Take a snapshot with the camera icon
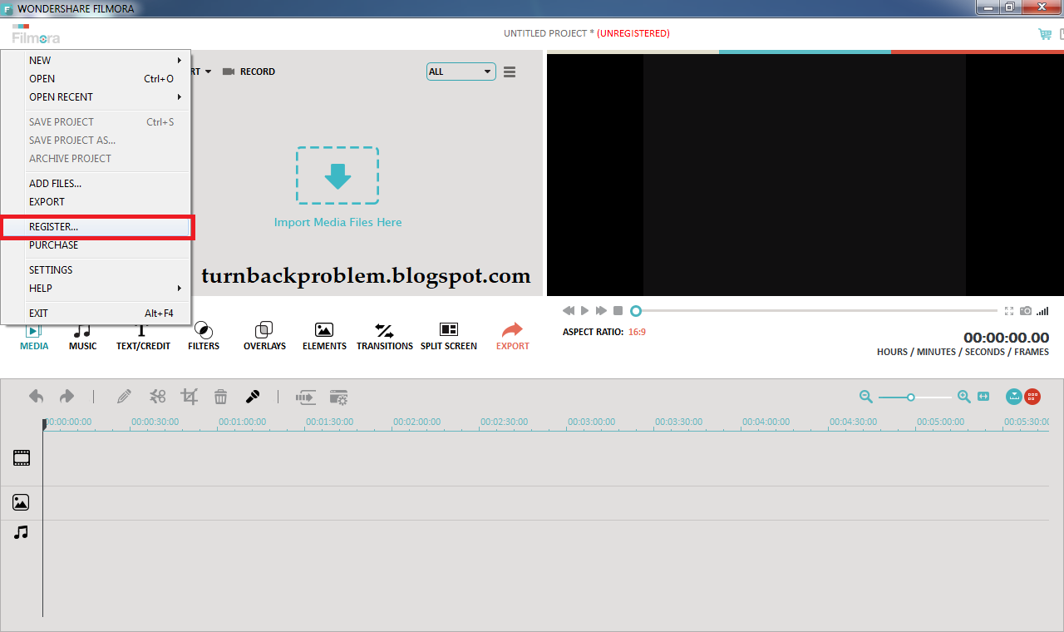The width and height of the screenshot is (1064, 632). click(x=1024, y=310)
